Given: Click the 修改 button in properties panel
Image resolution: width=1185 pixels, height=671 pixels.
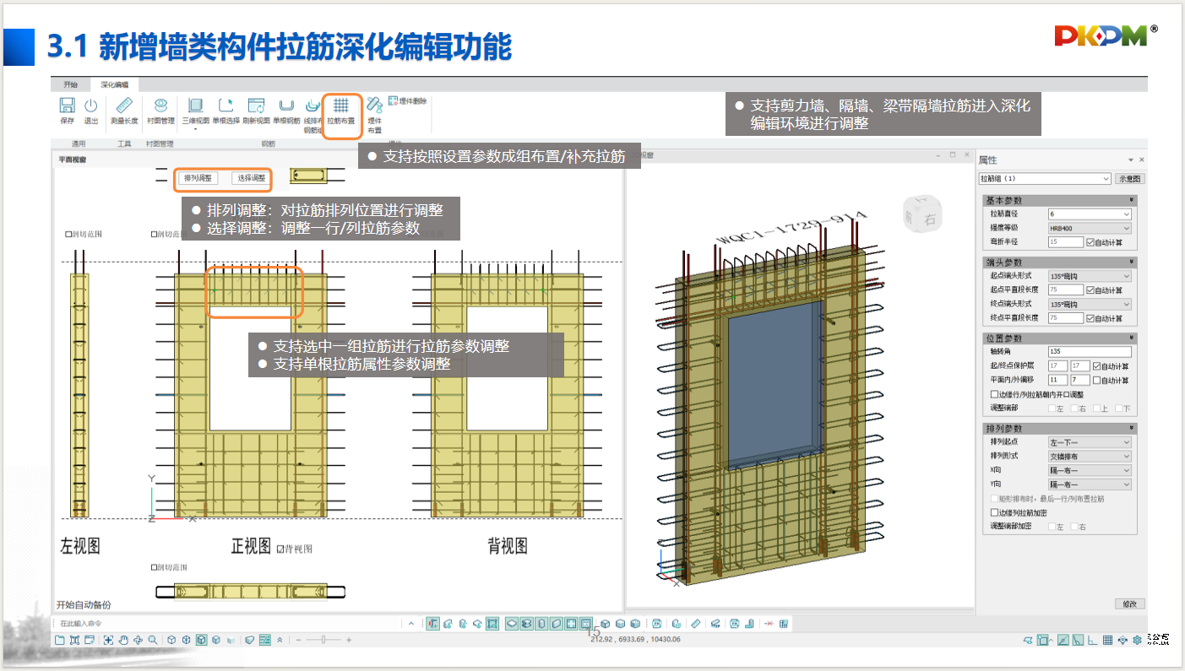Looking at the screenshot, I should [1129, 603].
